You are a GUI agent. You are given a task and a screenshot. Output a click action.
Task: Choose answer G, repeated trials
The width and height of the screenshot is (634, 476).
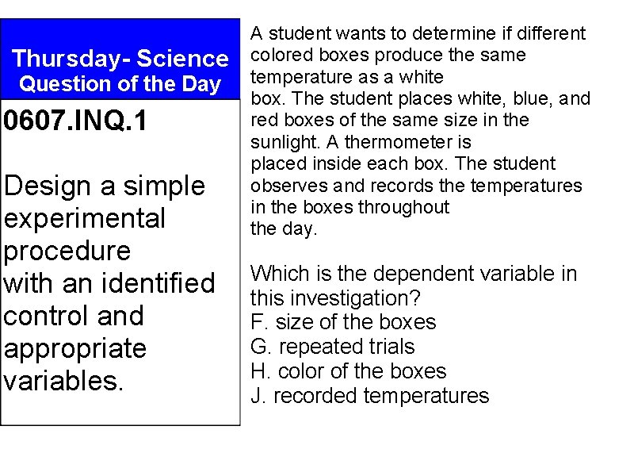(x=332, y=347)
